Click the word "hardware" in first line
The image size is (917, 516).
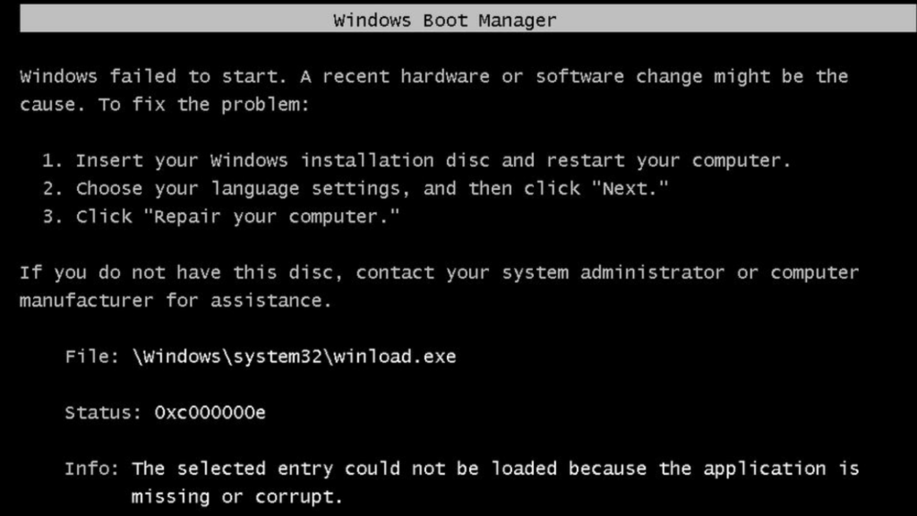(445, 76)
